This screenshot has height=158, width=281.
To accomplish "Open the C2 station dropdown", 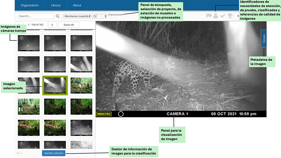I will click(99, 16).
